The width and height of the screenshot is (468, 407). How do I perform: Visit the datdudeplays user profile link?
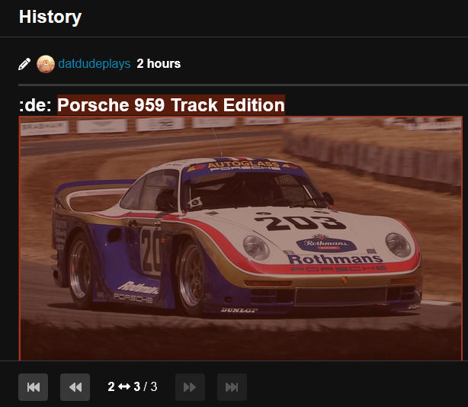pyautogui.click(x=94, y=64)
